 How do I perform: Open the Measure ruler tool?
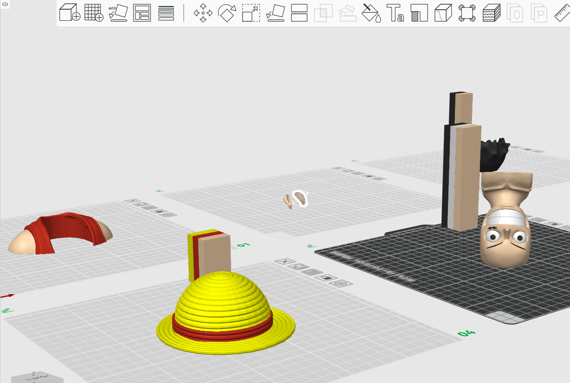(562, 13)
